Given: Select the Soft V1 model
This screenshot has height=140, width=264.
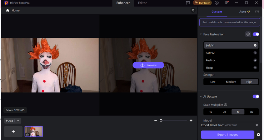Looking at the screenshot, I should pyautogui.click(x=231, y=45).
